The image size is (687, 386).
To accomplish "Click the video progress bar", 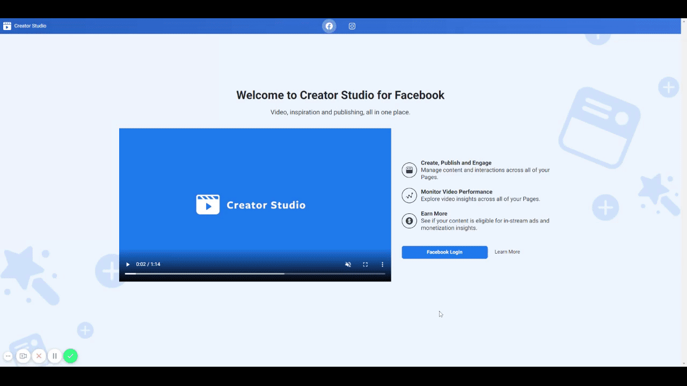I will click(x=255, y=273).
